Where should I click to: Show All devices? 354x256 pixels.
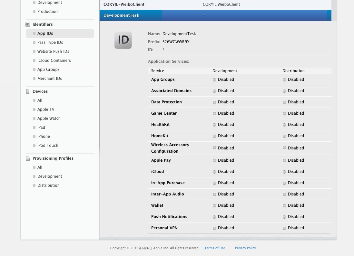40,100
